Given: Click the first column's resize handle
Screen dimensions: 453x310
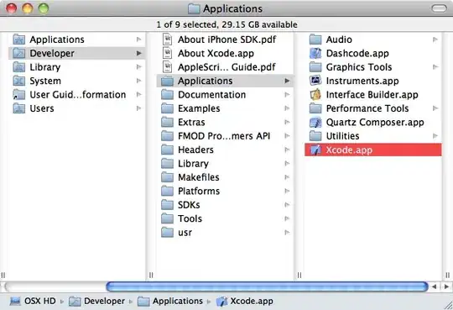Looking at the screenshot, I should (151, 275).
